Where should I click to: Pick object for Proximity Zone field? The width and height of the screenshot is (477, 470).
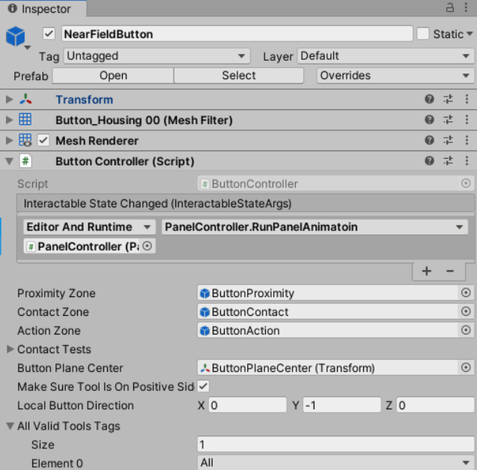pos(466,293)
